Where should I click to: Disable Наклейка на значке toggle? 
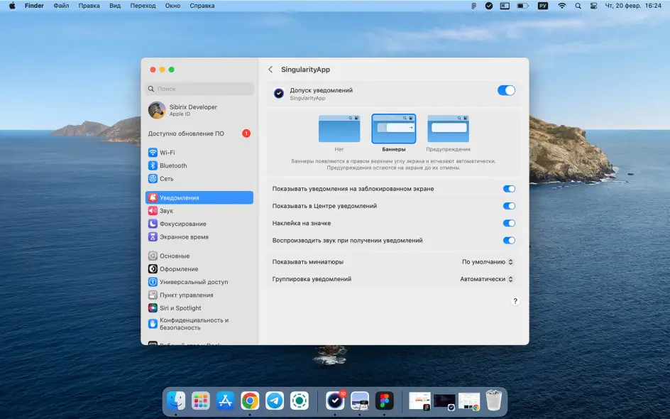pyautogui.click(x=509, y=223)
